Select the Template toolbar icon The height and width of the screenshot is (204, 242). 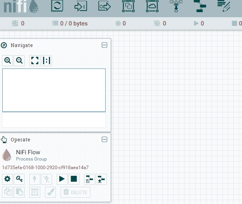tap(200, 6)
